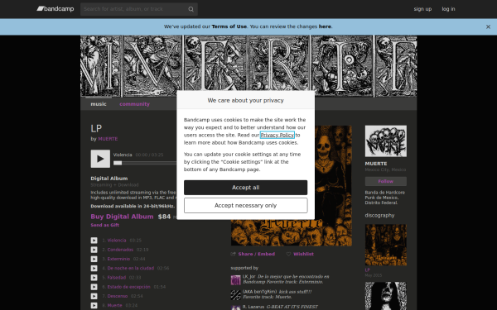Open the sign up link
This screenshot has width=497, height=310.
point(422,9)
